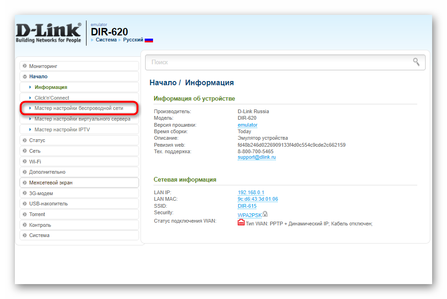Click the lock icon beside WPA2PSK
This screenshot has width=447, height=299.
click(x=265, y=214)
